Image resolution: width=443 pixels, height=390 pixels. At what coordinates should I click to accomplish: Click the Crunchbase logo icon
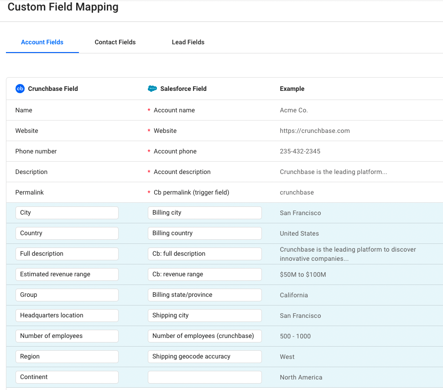click(x=20, y=89)
